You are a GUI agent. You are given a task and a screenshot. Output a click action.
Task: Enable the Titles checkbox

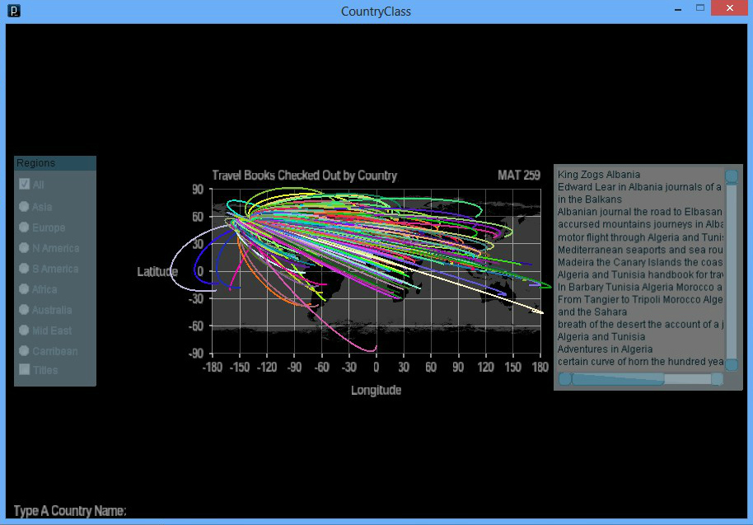click(25, 370)
